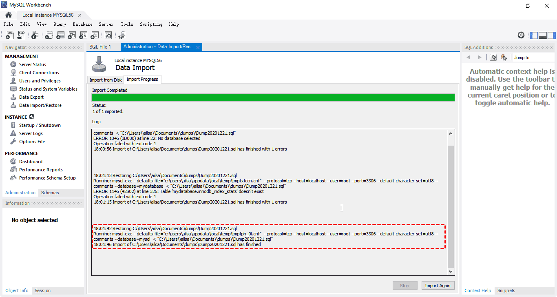Open Server Status in Navigator
This screenshot has width=557, height=297.
pyautogui.click(x=33, y=64)
